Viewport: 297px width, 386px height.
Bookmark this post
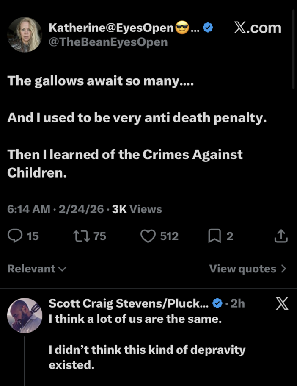point(214,236)
